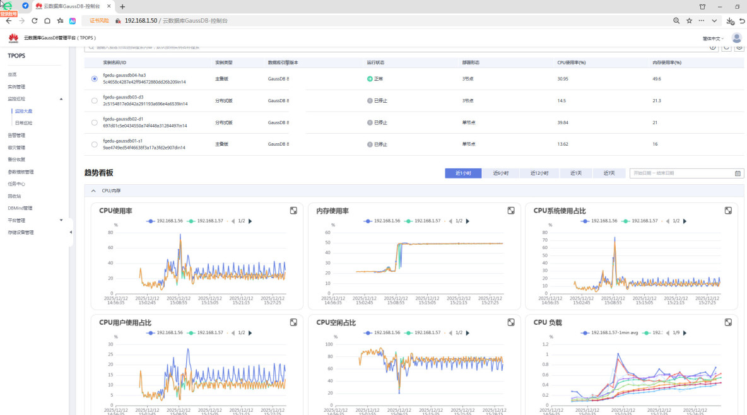The height and width of the screenshot is (415, 747).
Task: Select instance fgedu-gaussdb03-d3 radio button
Action: (x=95, y=100)
